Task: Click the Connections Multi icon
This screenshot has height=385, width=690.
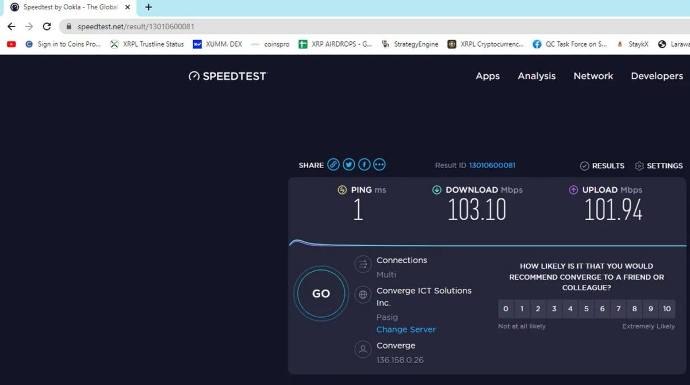Action: pos(363,264)
